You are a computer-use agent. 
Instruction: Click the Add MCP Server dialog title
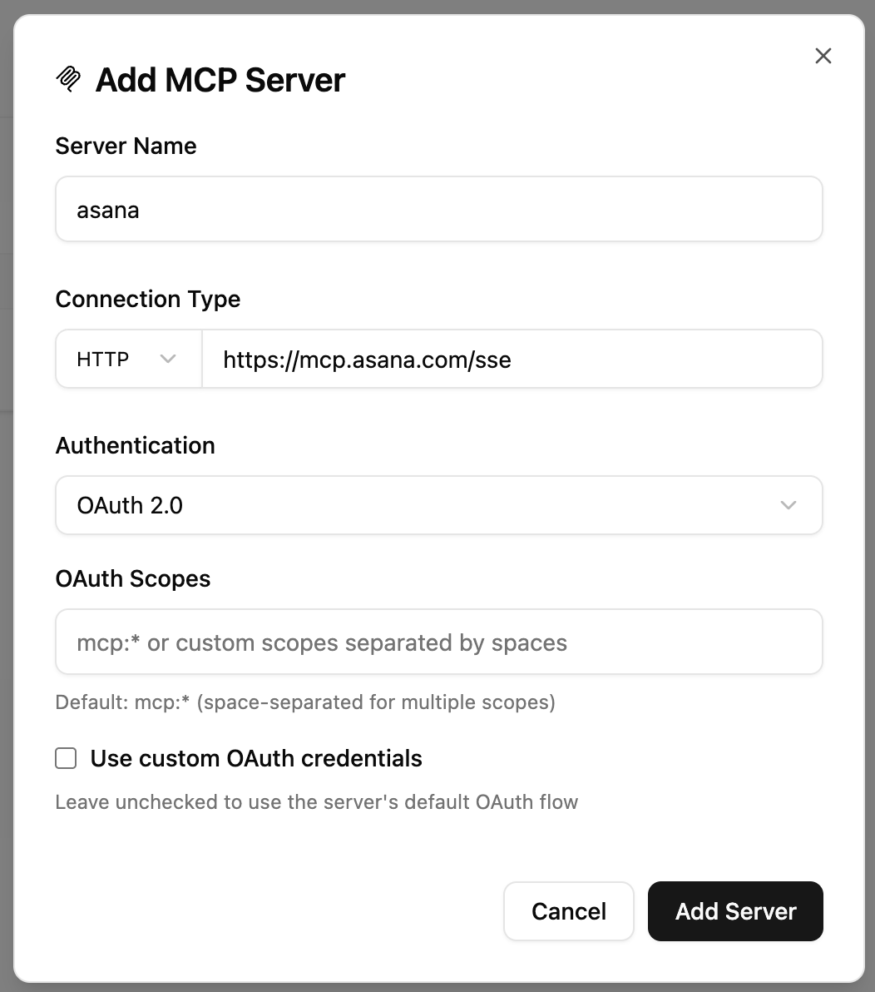[x=220, y=80]
